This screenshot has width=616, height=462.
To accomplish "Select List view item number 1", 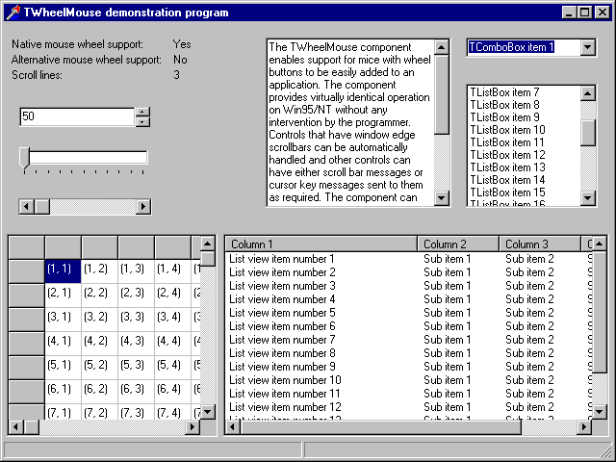I will coord(282,259).
